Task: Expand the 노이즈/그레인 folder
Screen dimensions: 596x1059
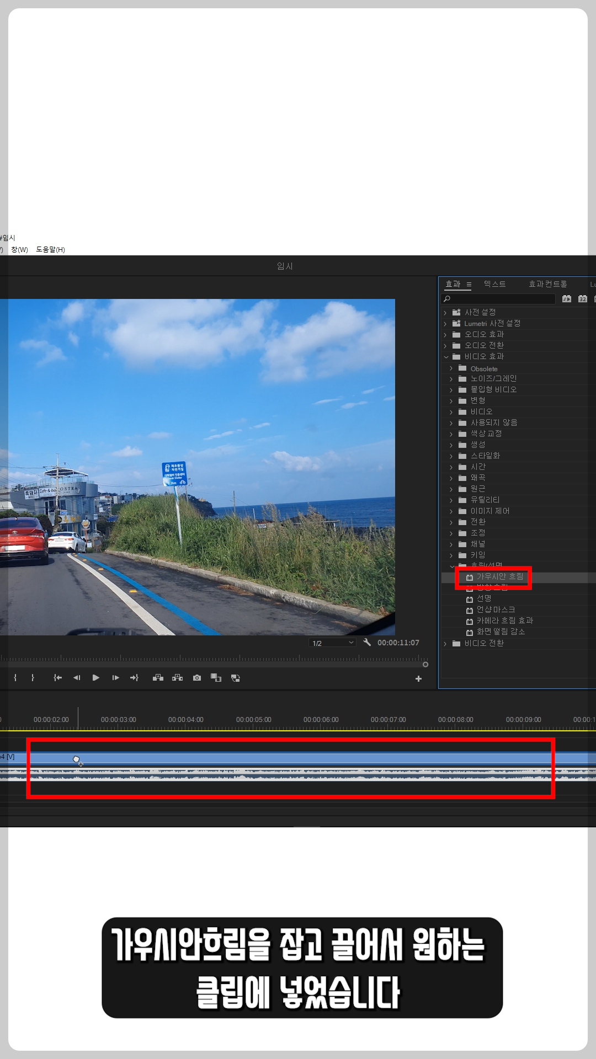Action: click(451, 379)
